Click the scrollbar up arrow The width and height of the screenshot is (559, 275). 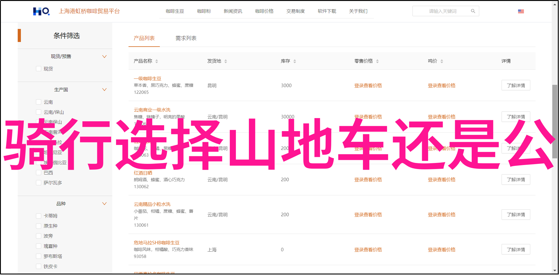tap(555, 4)
